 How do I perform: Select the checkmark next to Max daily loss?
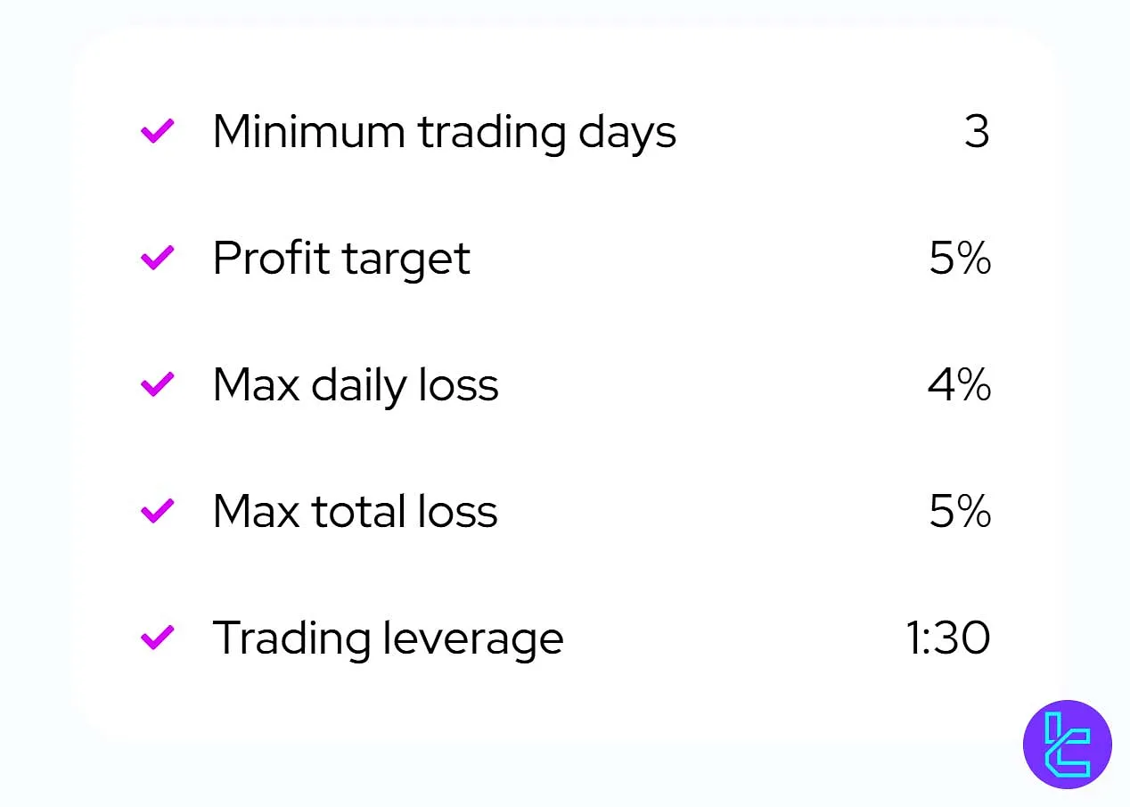coord(157,385)
